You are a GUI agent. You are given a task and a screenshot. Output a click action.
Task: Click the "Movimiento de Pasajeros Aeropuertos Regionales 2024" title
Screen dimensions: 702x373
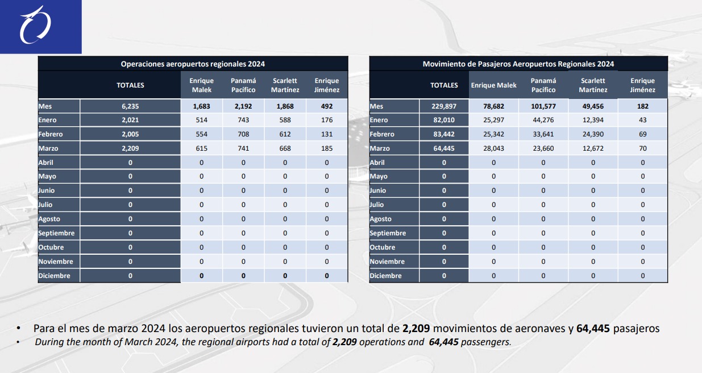pos(518,64)
